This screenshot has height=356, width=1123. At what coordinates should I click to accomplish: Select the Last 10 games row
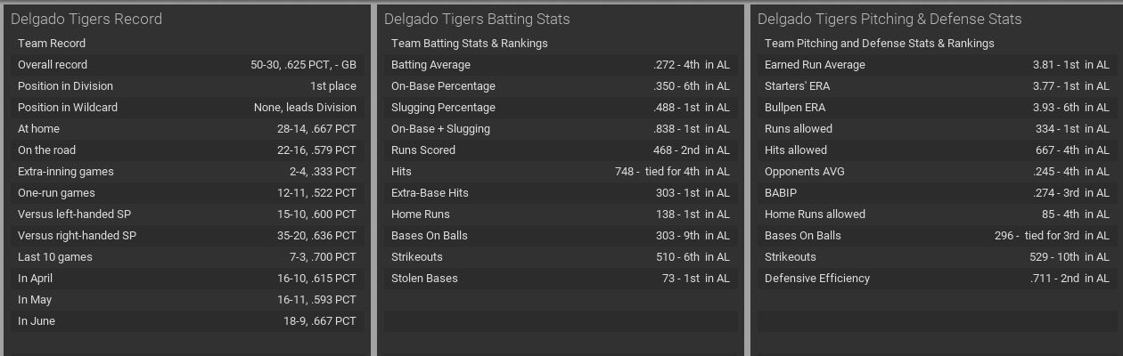pyautogui.click(x=186, y=257)
